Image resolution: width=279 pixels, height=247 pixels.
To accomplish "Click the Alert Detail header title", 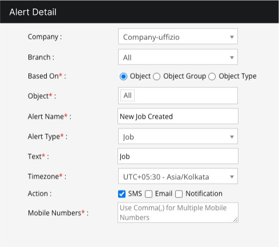I will (33, 12).
